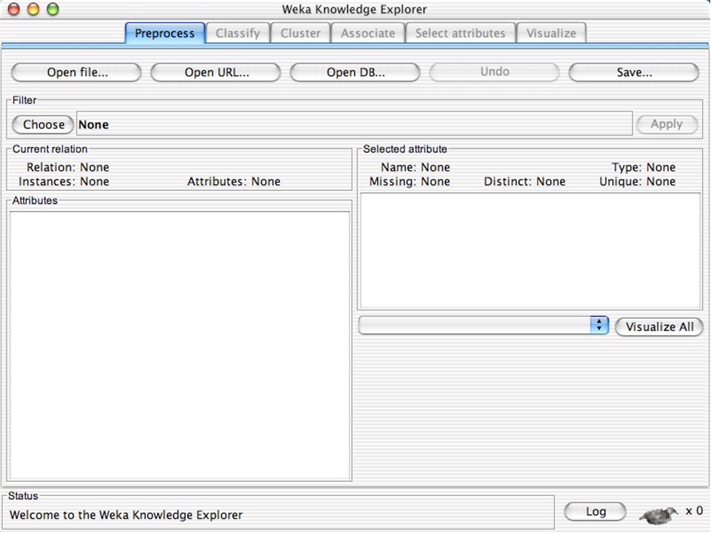Open the Log window
The image size is (711, 533).
[595, 512]
